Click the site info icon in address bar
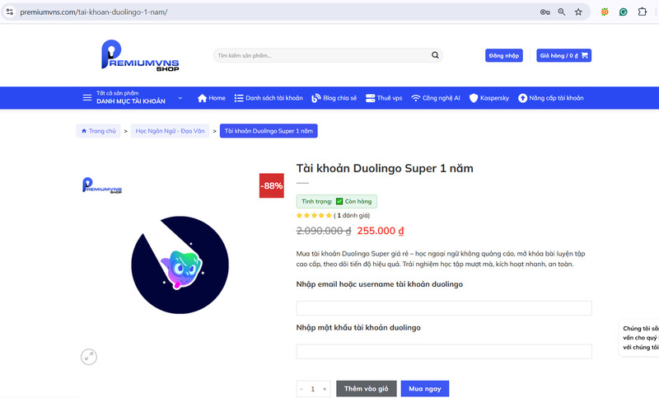The image size is (659, 398). coord(10,12)
